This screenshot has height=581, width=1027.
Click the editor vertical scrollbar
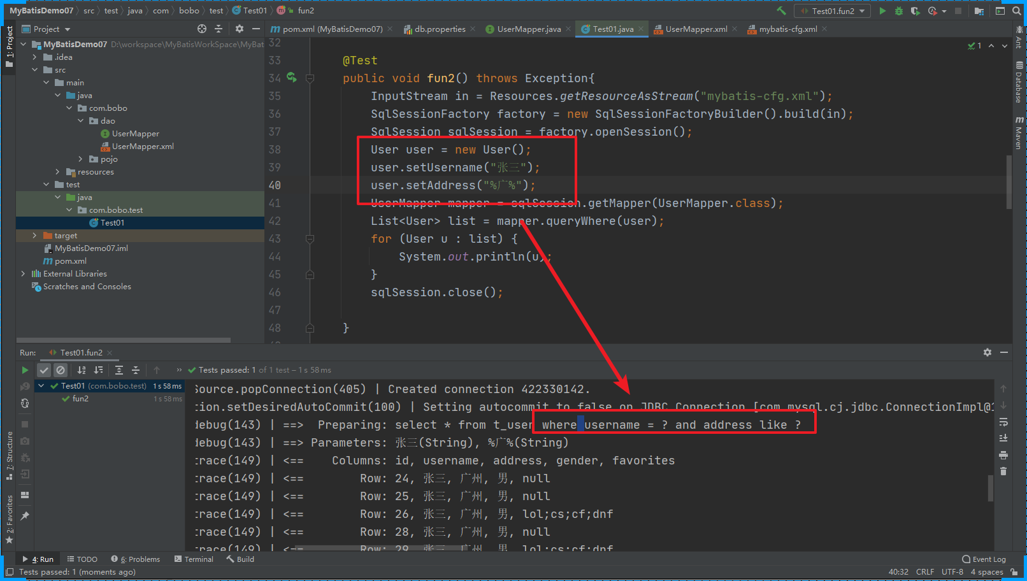pyautogui.click(x=1009, y=182)
